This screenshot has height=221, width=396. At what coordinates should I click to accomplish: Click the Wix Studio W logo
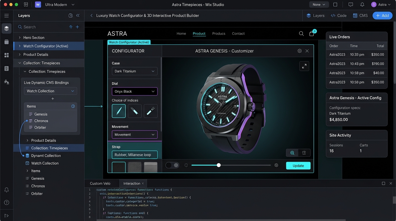[38, 5]
